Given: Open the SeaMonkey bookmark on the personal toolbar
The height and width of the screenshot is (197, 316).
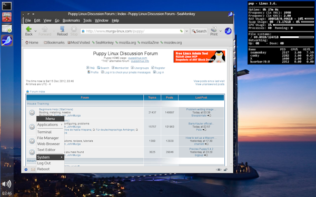Looking at the screenshot, I should tap(103, 43).
